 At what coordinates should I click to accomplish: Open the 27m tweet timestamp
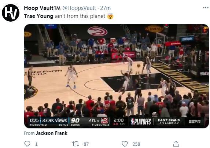[x=106, y=8]
